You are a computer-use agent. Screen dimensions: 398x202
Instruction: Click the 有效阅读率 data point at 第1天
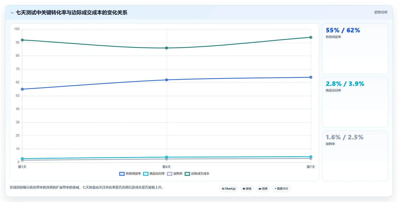click(x=22, y=89)
